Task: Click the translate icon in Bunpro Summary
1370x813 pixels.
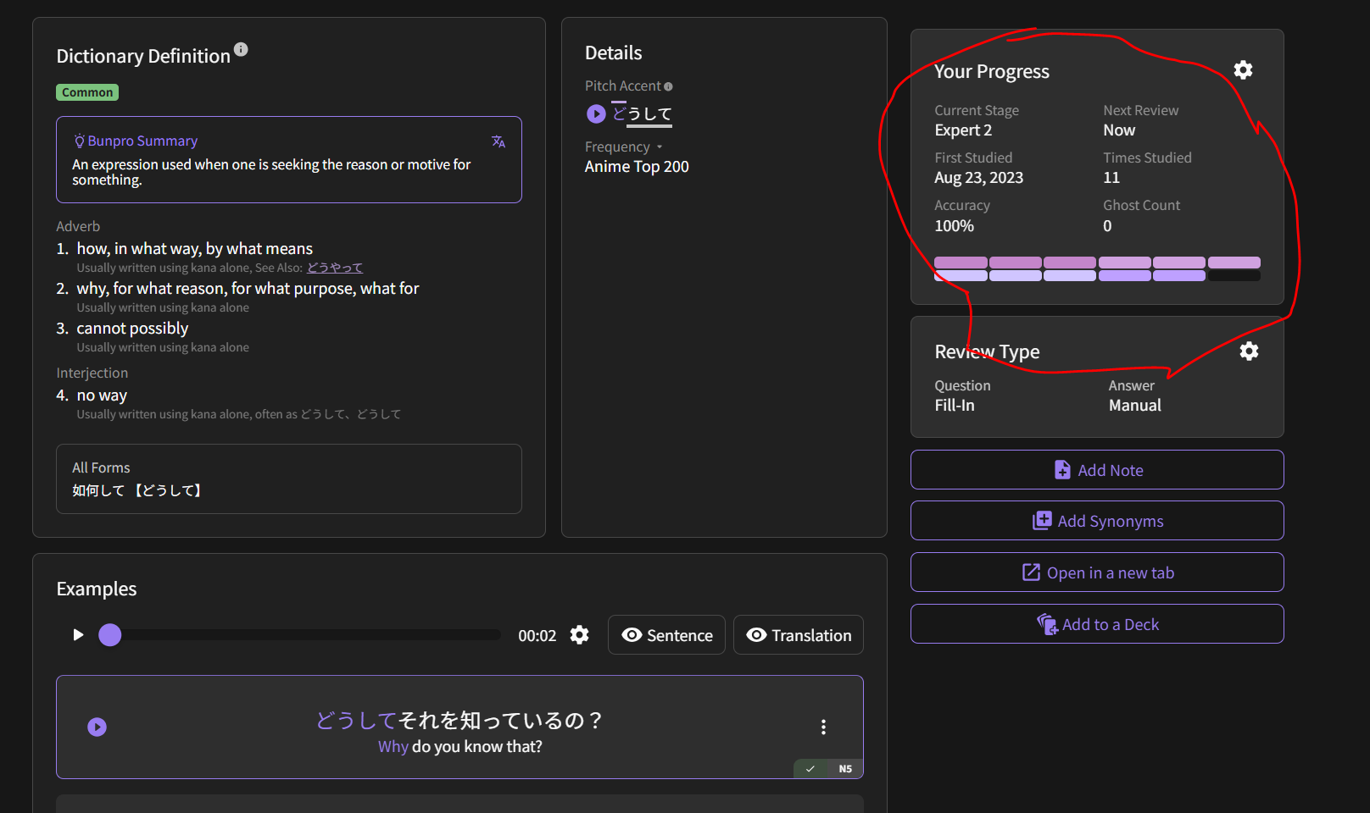Action: 498,141
